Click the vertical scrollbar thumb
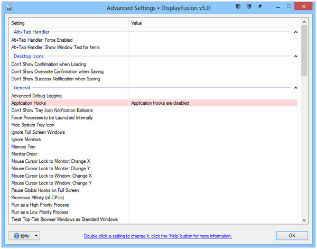This screenshot has height=249, width=317. click(x=304, y=51)
